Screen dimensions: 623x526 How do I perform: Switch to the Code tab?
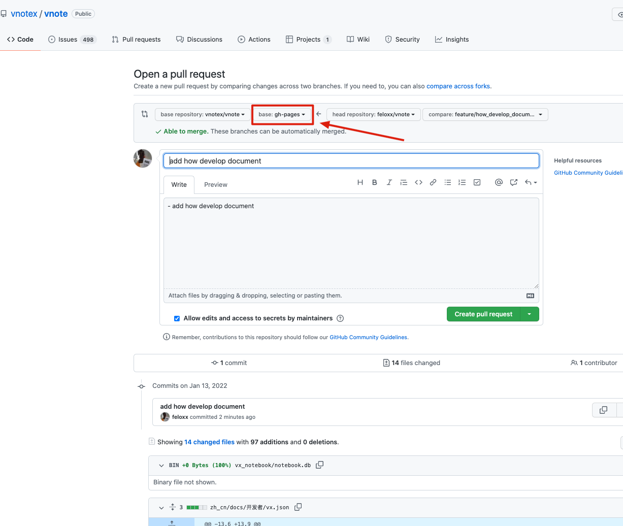pyautogui.click(x=20, y=39)
